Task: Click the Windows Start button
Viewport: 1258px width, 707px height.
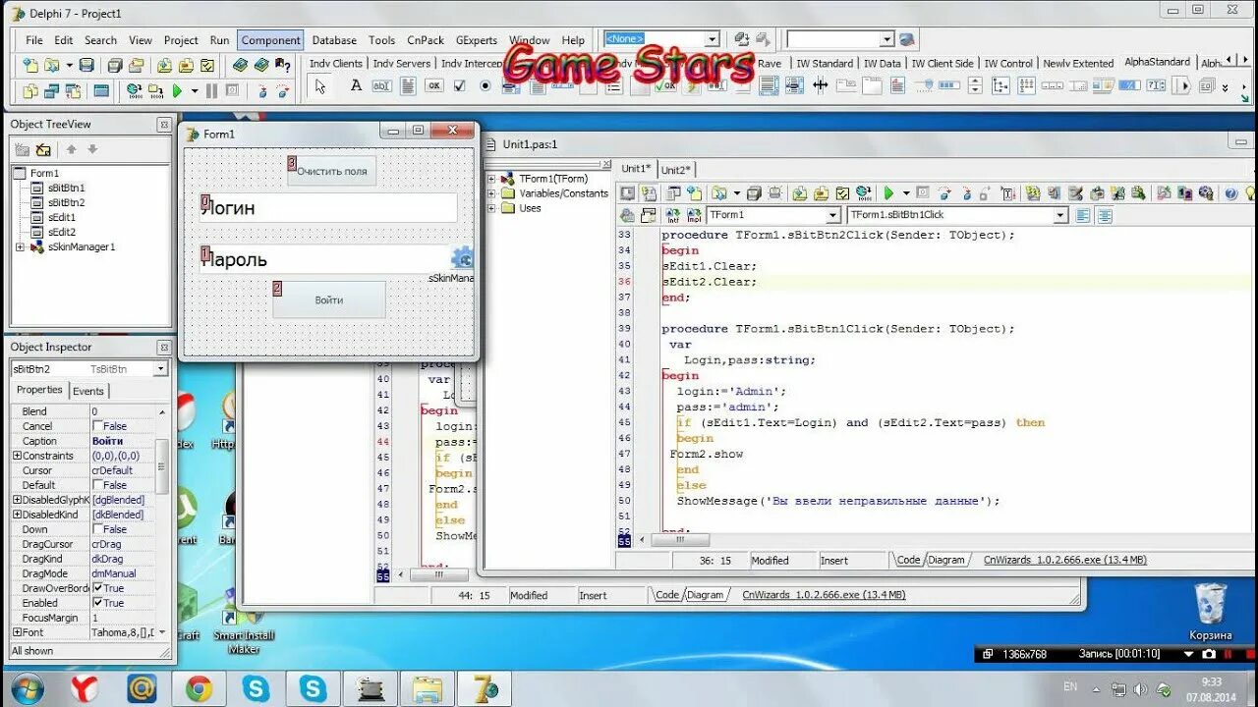Action: pos(27,688)
